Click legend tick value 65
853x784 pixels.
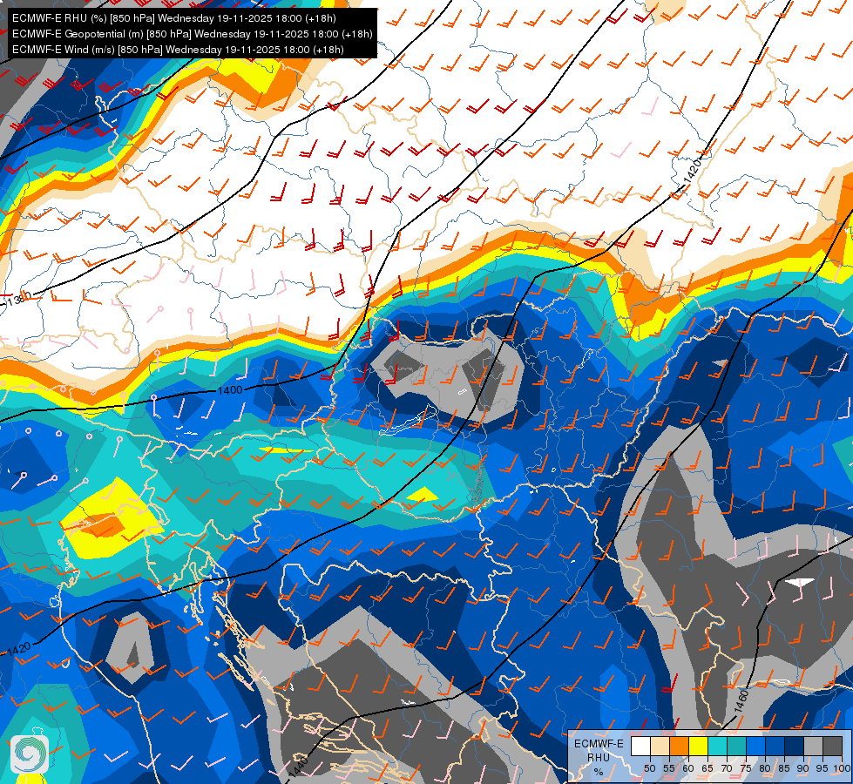707,768
